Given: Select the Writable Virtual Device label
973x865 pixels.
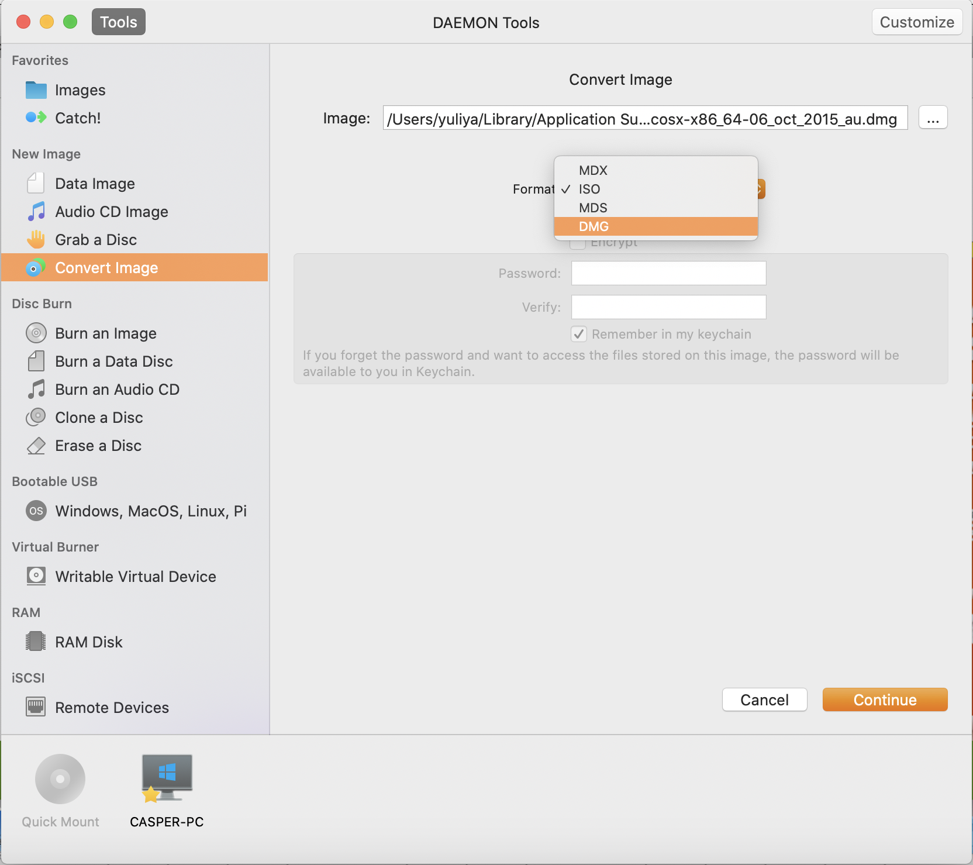Looking at the screenshot, I should click(x=136, y=577).
